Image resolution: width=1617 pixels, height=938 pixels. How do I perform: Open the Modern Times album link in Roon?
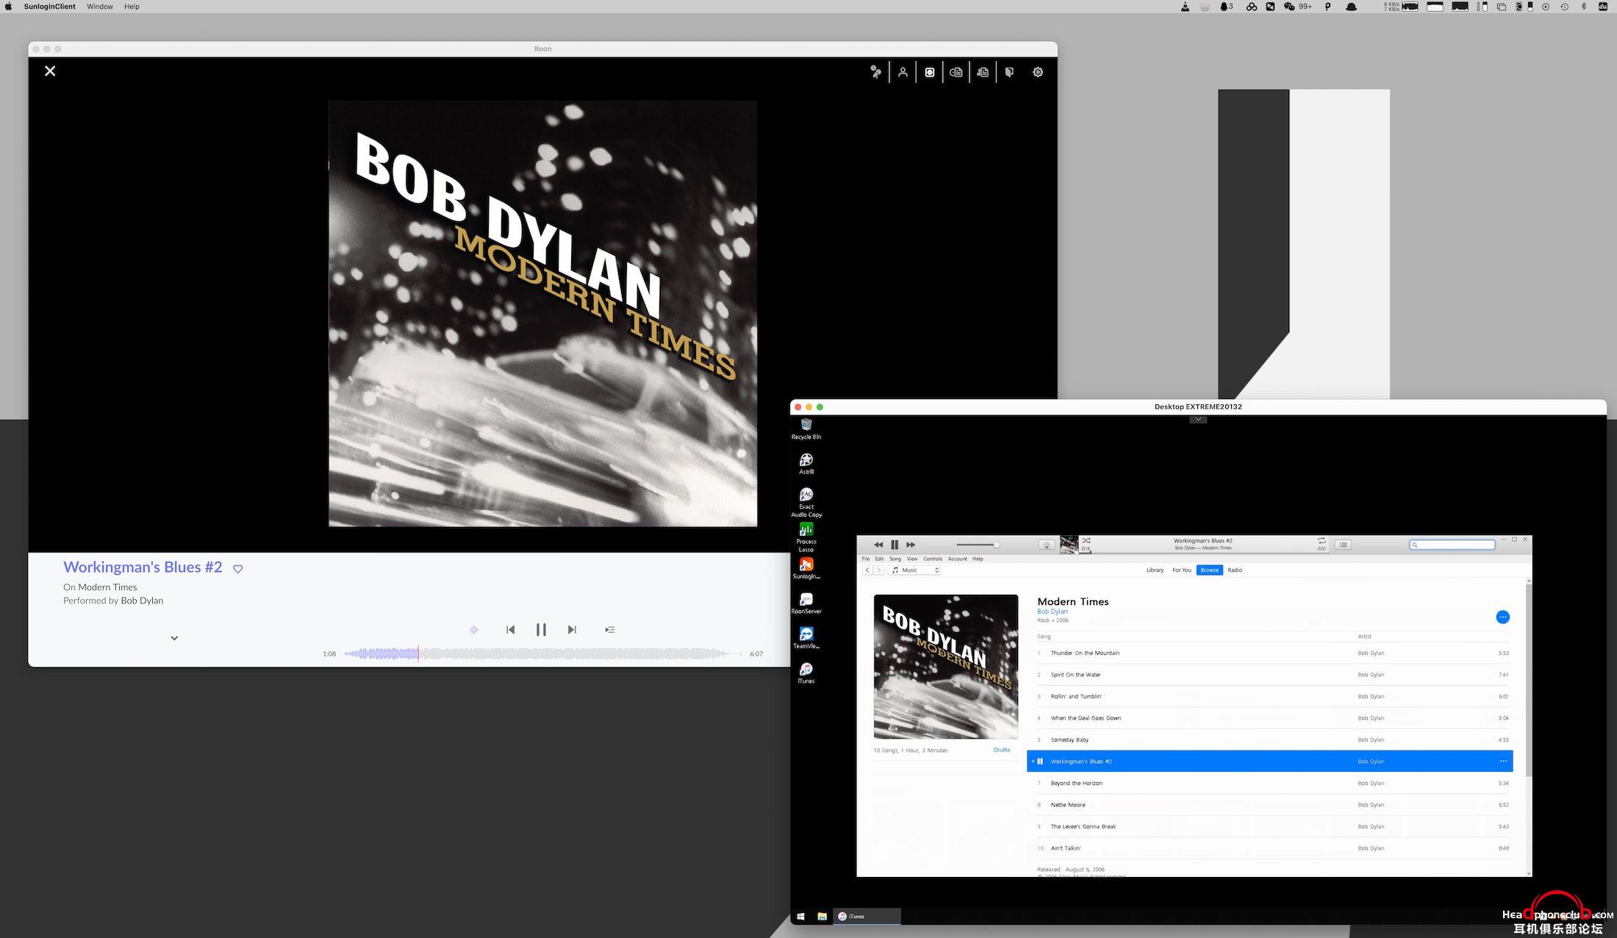pos(107,587)
